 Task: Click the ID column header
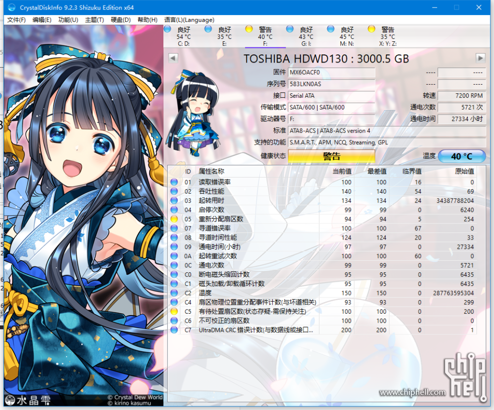(188, 171)
